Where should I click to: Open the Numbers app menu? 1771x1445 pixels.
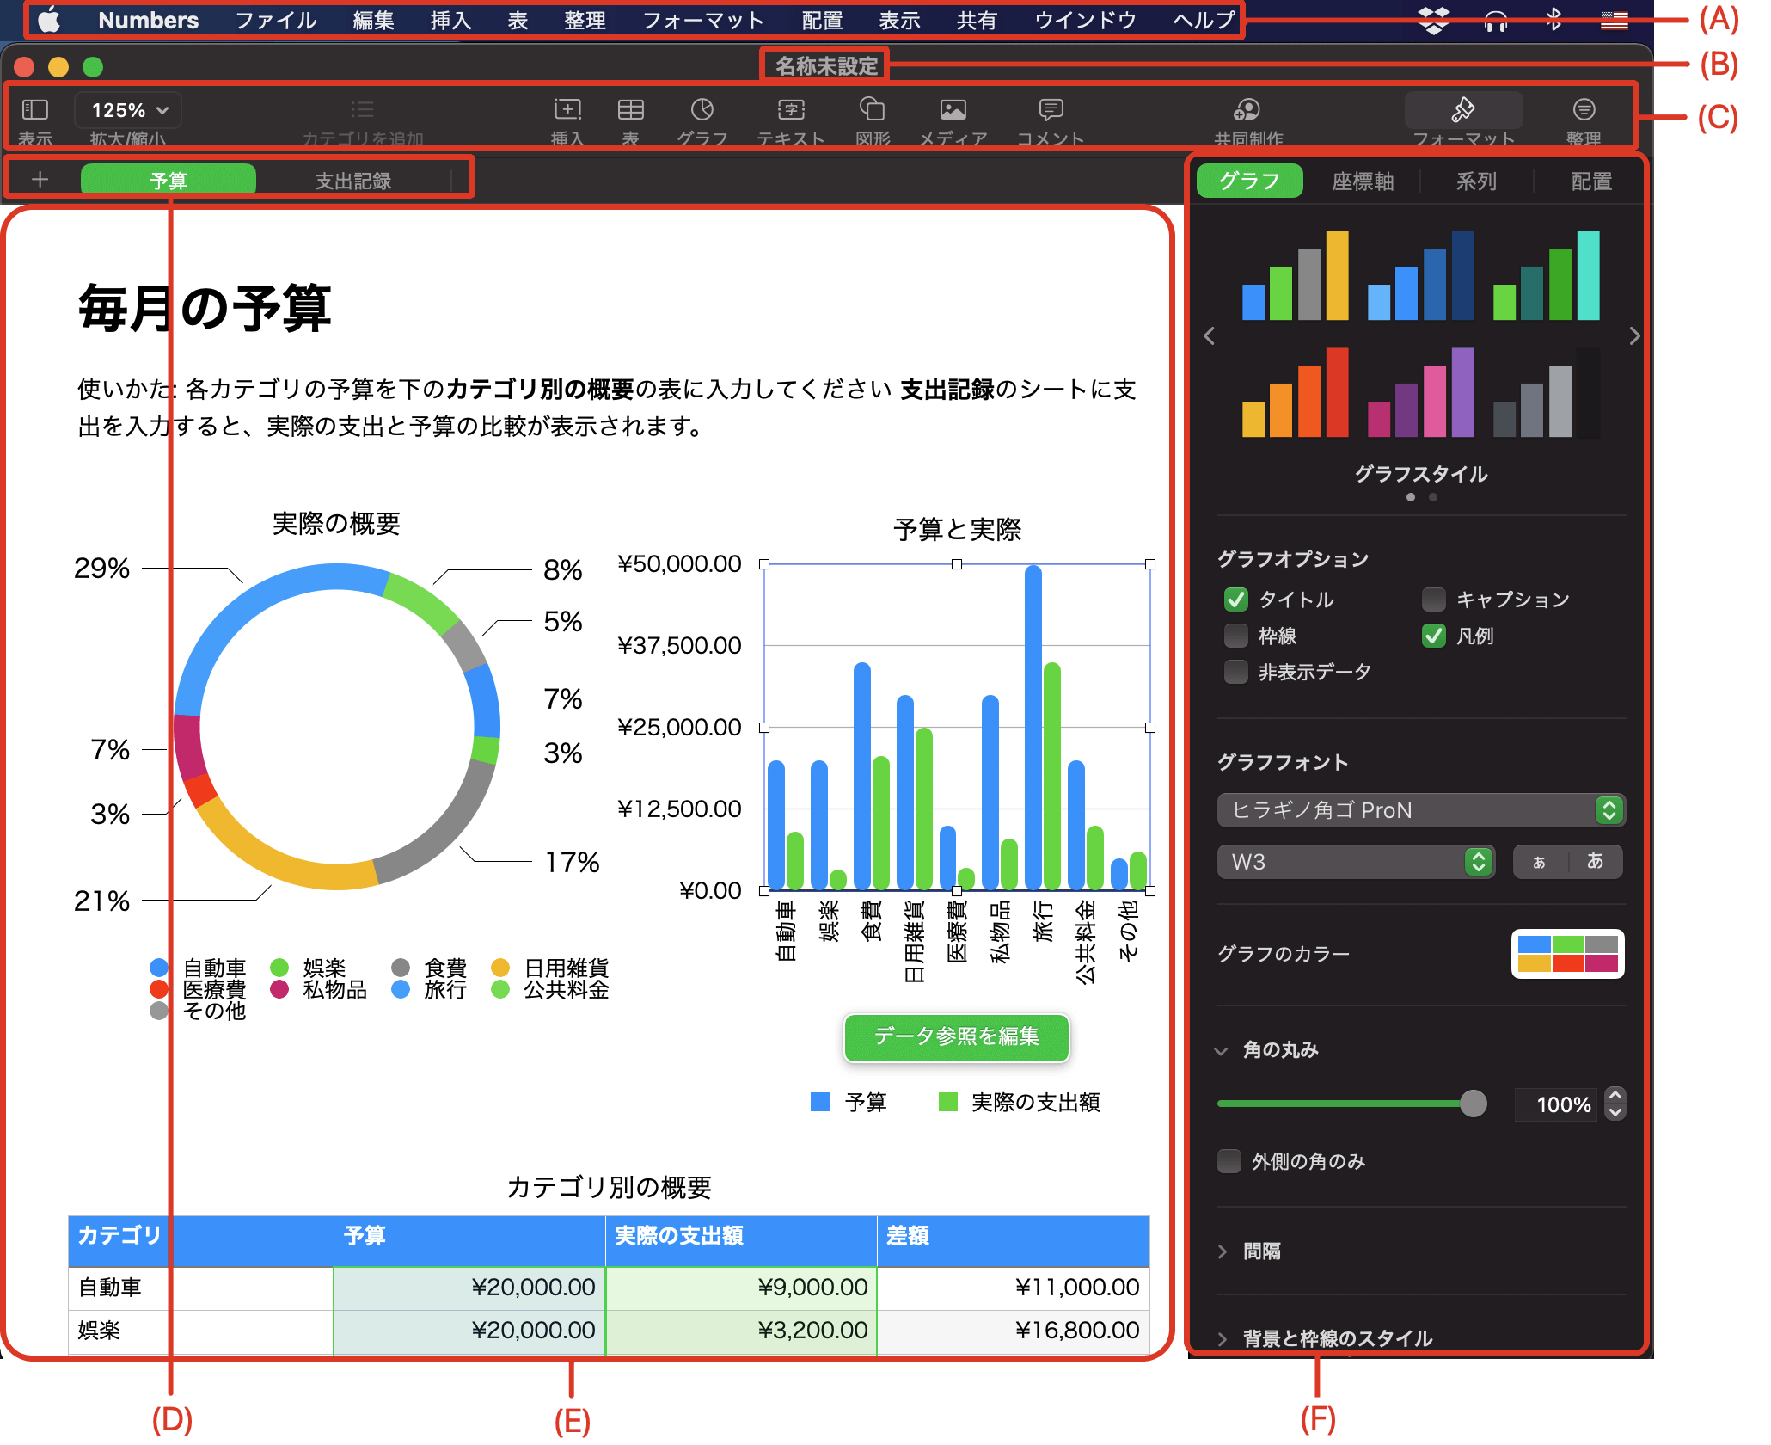pos(148,20)
